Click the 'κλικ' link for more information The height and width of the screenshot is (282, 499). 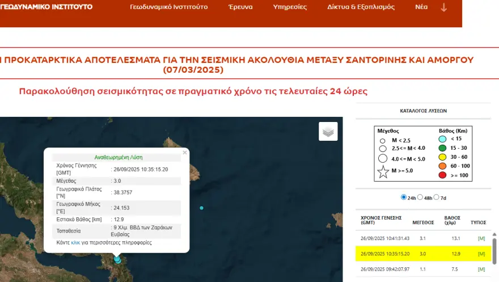[x=75, y=242]
